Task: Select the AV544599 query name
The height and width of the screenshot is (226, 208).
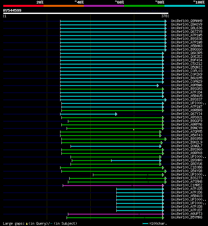Action: click(x=12, y=10)
